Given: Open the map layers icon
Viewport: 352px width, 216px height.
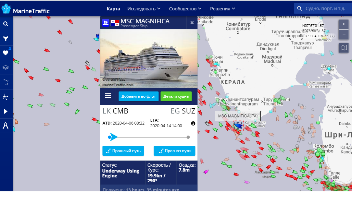Looking at the screenshot, I should [6, 67].
